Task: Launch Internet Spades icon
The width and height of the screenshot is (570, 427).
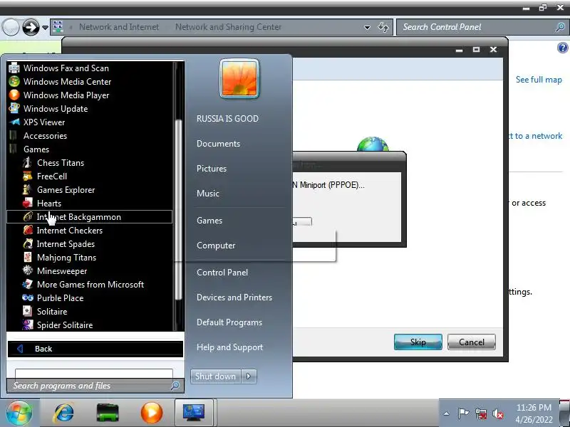Action: pos(28,243)
